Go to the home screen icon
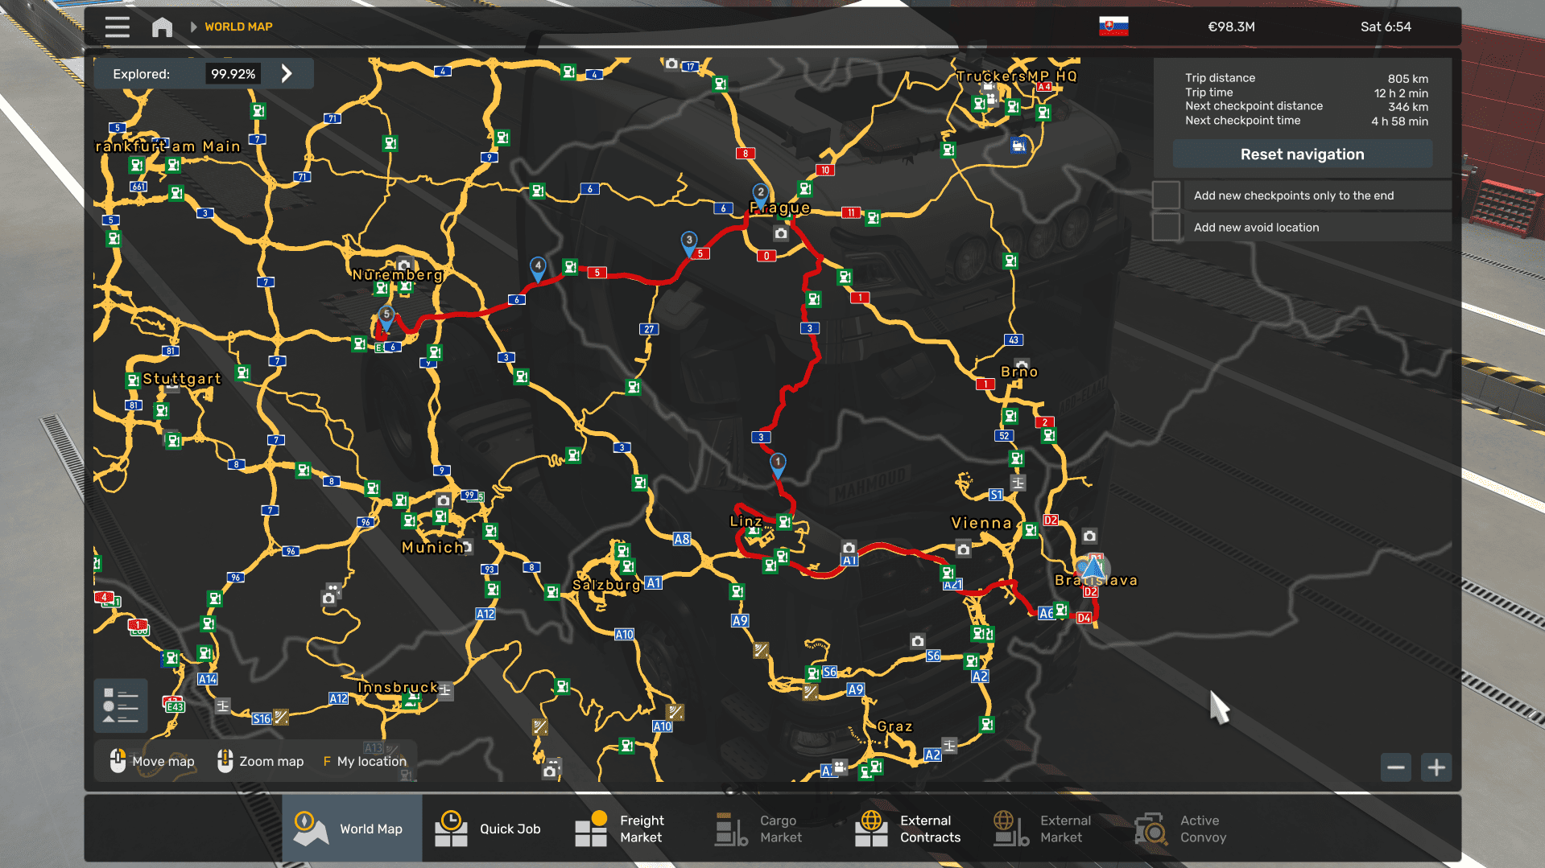 tap(162, 27)
